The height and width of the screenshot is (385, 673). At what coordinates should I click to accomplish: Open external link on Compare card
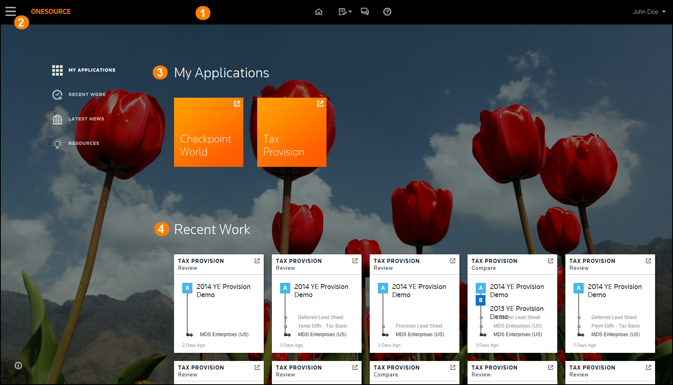click(x=551, y=261)
